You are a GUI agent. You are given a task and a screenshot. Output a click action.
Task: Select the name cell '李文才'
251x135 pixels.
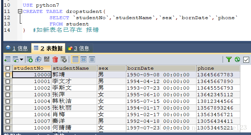pos(74,82)
